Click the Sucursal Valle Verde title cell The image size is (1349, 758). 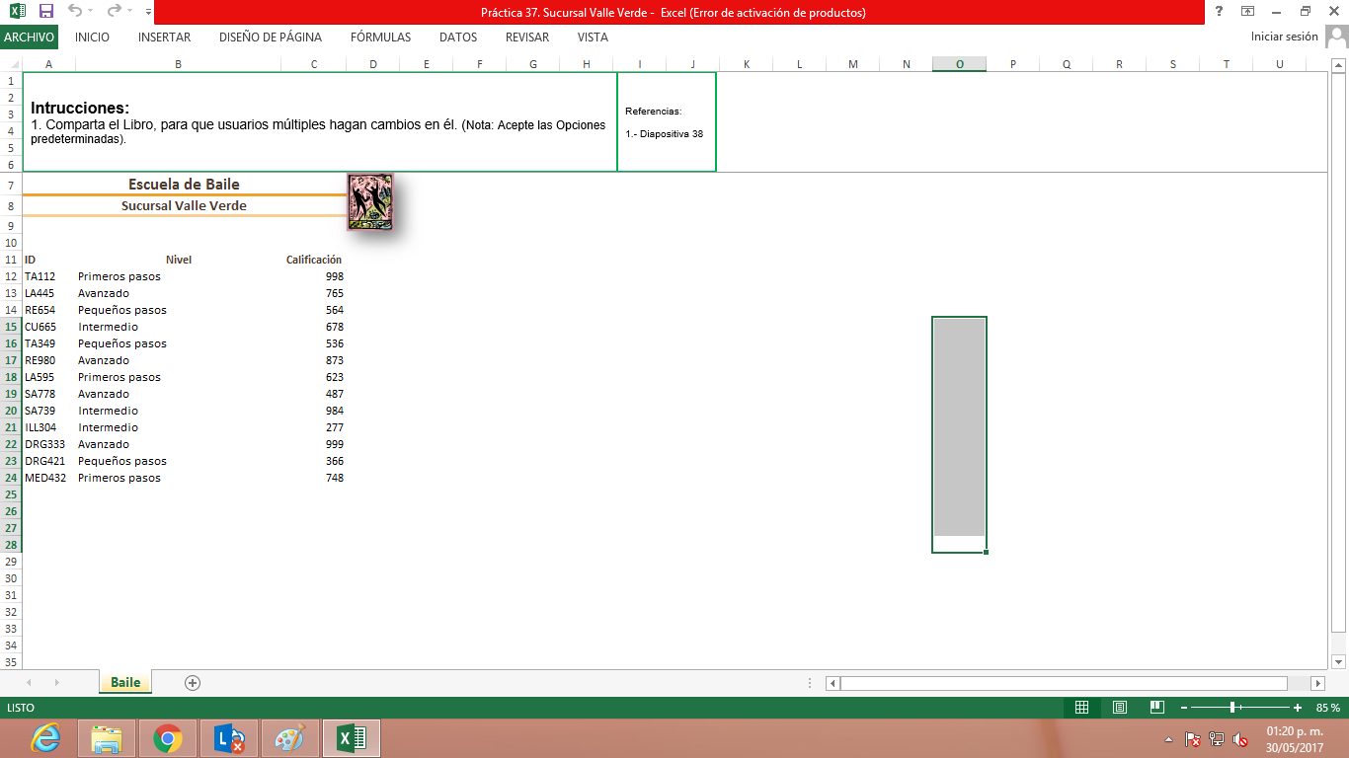coord(184,206)
